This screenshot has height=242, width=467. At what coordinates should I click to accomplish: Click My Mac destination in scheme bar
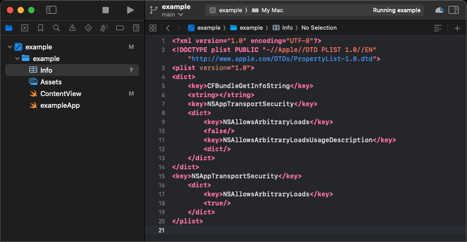[271, 10]
